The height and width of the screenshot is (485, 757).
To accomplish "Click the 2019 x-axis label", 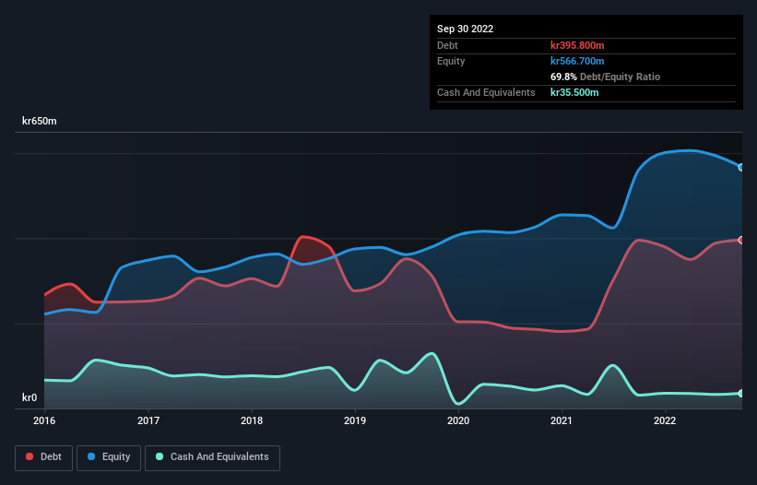I will 355,420.
